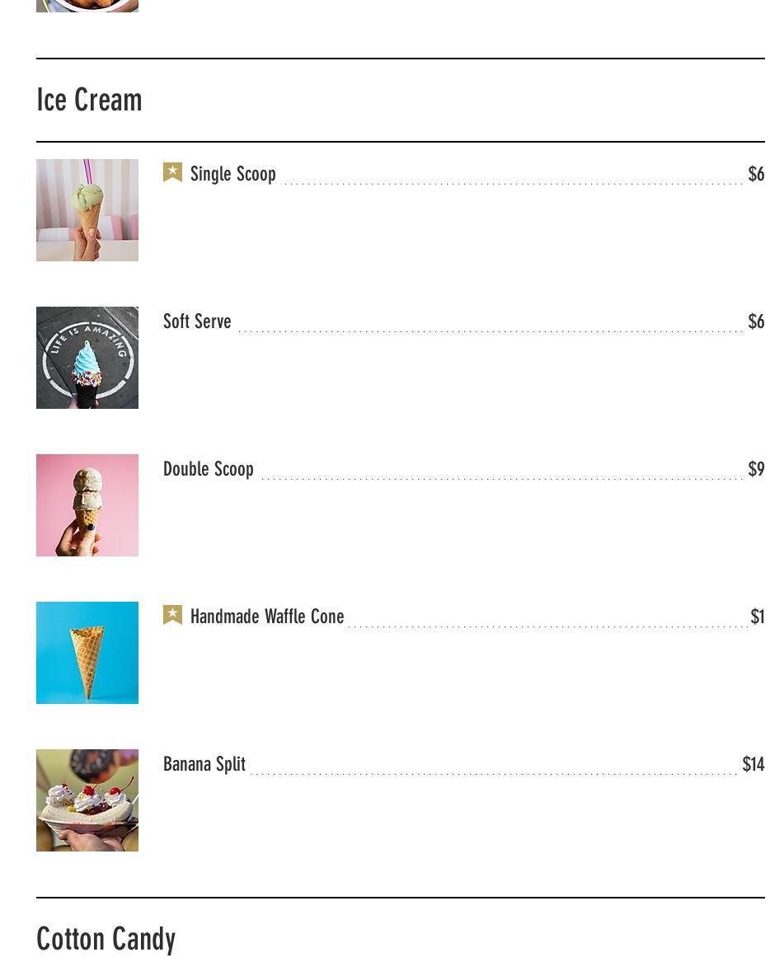View the Banana Split photo
This screenshot has width=784, height=957.
tap(87, 800)
